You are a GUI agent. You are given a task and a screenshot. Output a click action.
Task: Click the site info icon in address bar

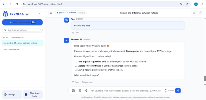pos(24,4)
